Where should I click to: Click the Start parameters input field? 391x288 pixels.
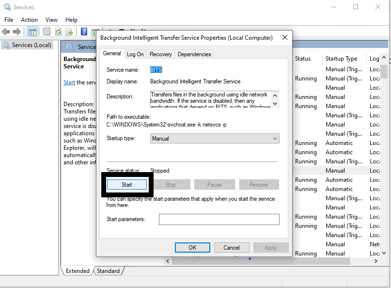coord(219,219)
